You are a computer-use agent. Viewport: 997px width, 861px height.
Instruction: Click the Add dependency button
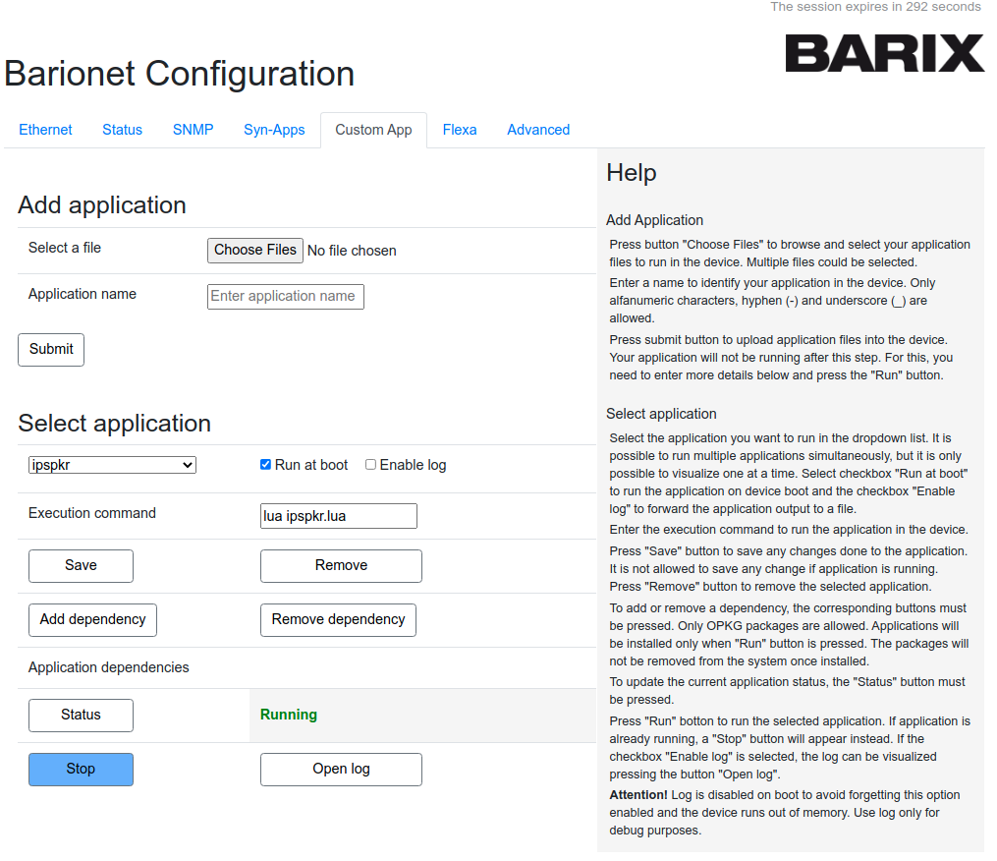pyautogui.click(x=92, y=619)
